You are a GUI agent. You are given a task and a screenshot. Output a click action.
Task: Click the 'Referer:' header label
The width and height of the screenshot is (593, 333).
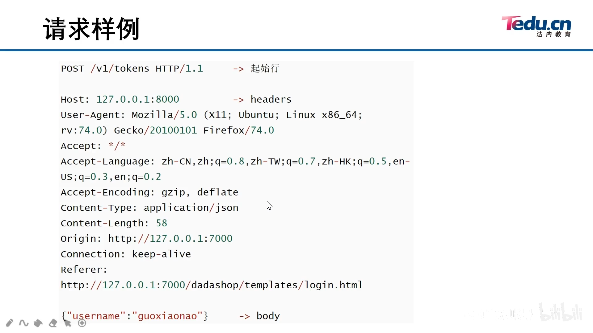point(84,269)
